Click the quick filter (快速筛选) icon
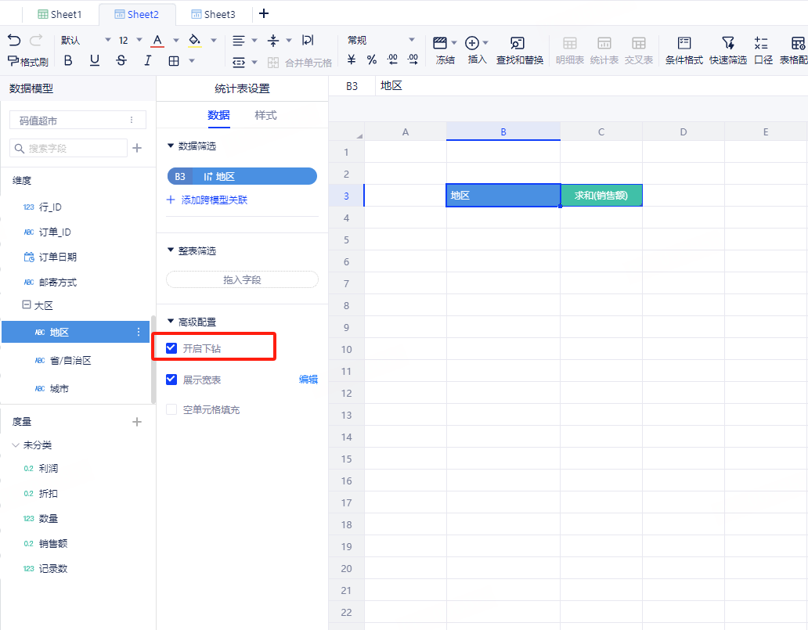The height and width of the screenshot is (630, 808). click(727, 50)
